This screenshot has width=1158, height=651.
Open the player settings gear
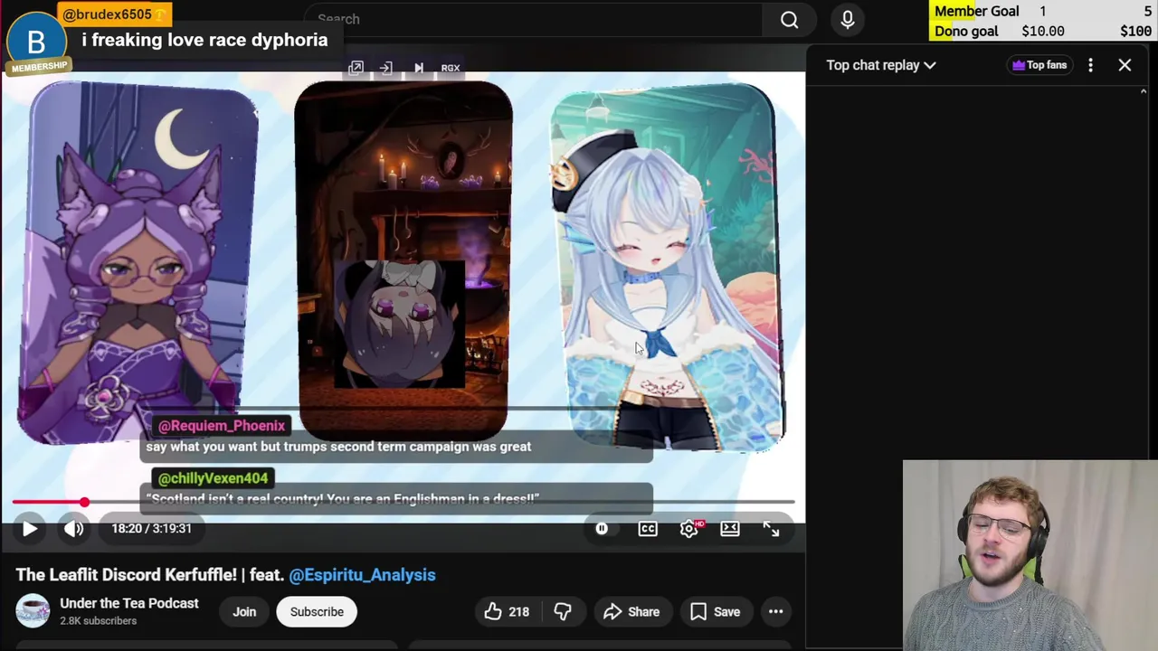tap(689, 529)
